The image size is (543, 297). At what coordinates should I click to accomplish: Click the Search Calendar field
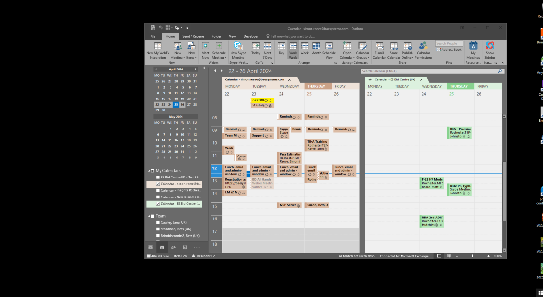point(432,71)
